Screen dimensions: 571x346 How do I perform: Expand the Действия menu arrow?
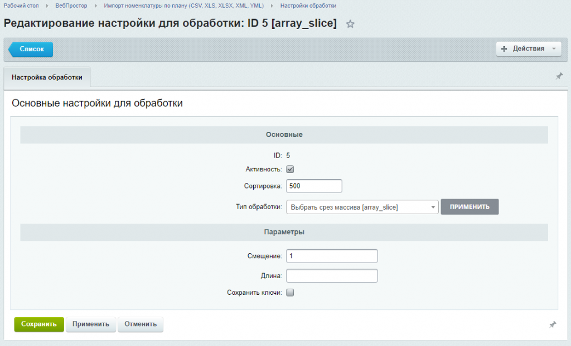[554, 49]
